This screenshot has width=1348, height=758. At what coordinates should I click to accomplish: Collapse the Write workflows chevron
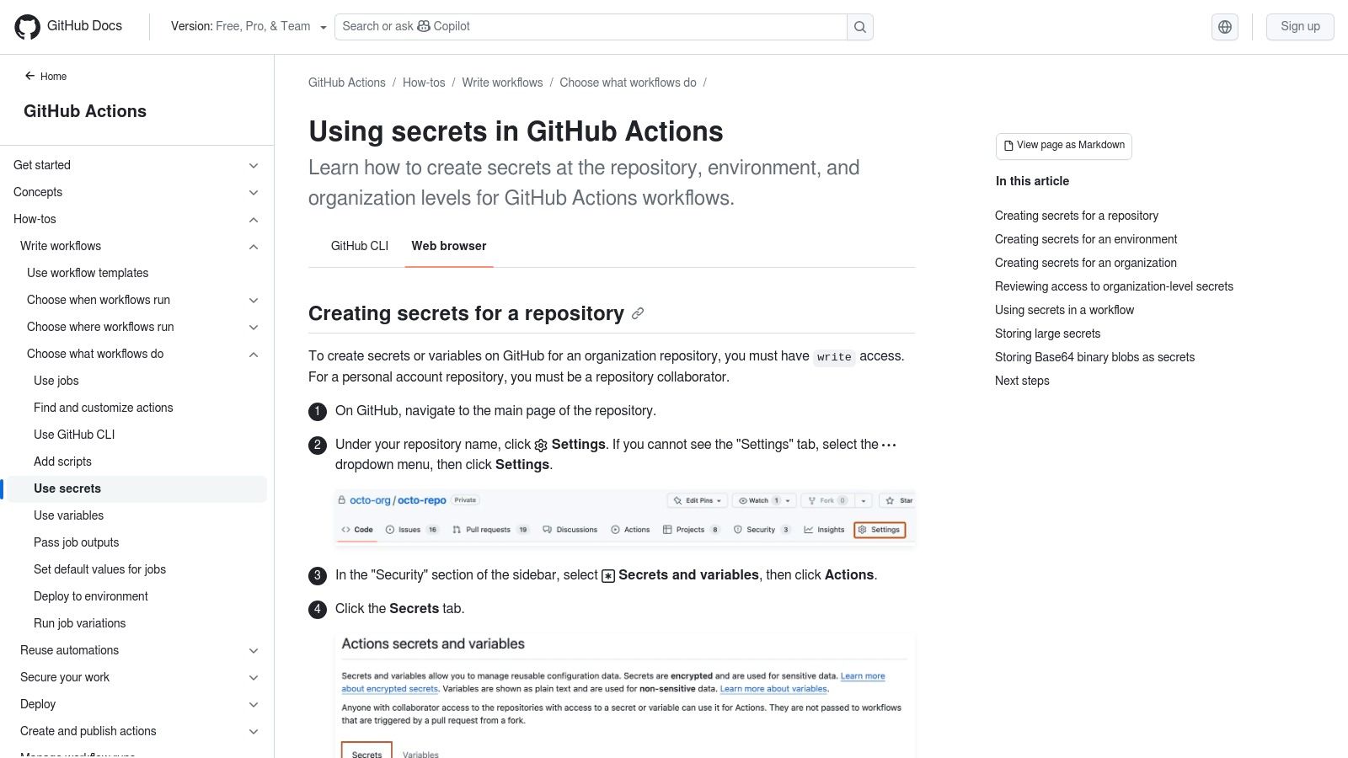pos(254,247)
